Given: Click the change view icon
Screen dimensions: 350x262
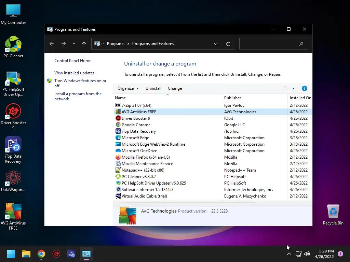Looking at the screenshot, I should pyautogui.click(x=285, y=88).
